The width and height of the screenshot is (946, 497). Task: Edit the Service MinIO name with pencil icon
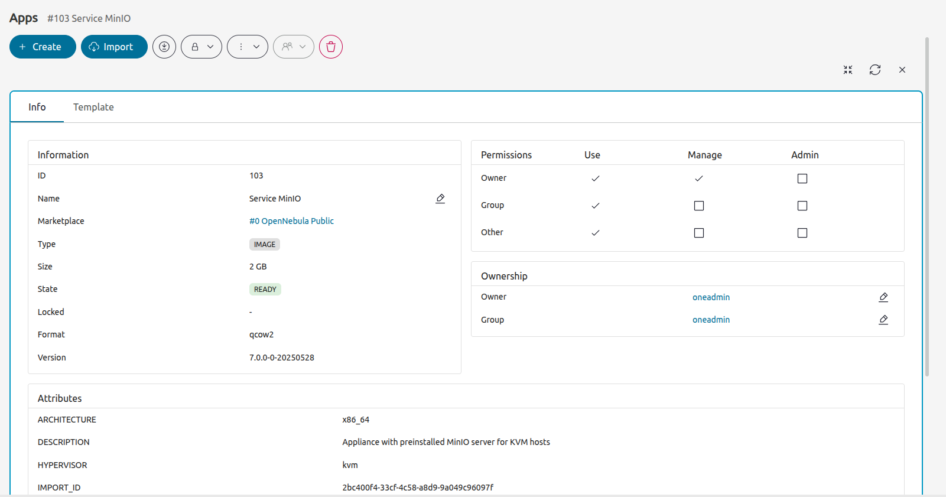440,199
